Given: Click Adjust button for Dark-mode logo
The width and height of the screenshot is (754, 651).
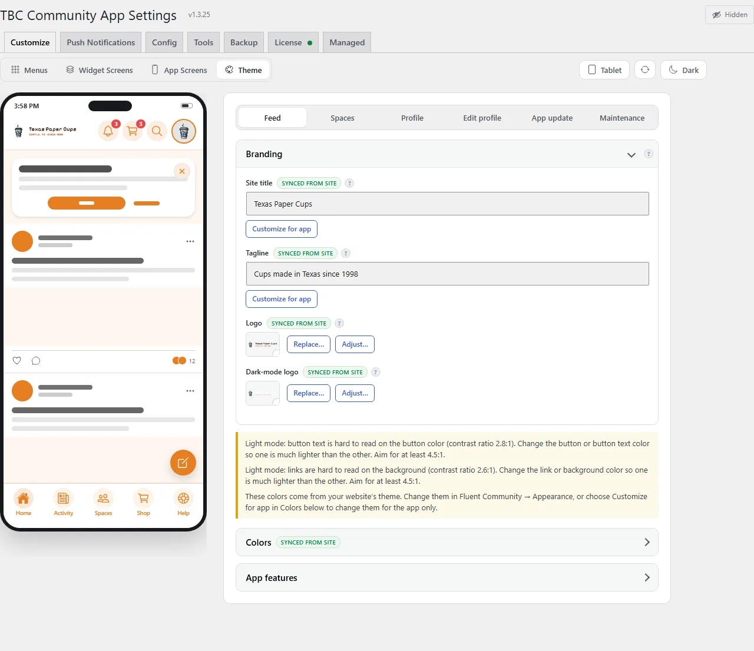Looking at the screenshot, I should point(355,393).
